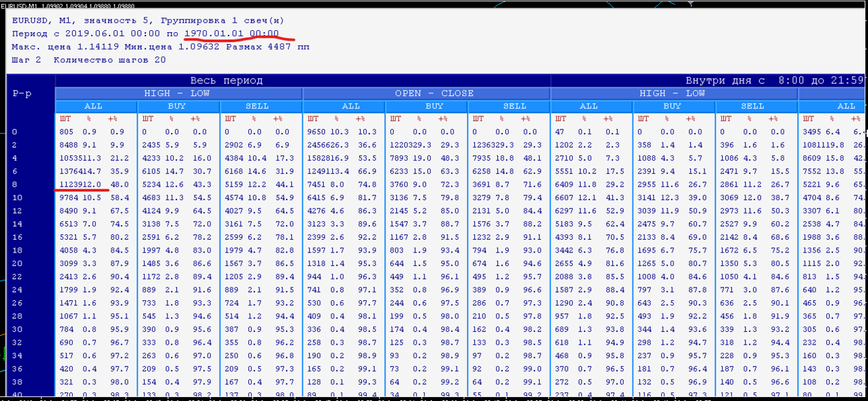Click the value 5321 in row 16

click(69, 237)
